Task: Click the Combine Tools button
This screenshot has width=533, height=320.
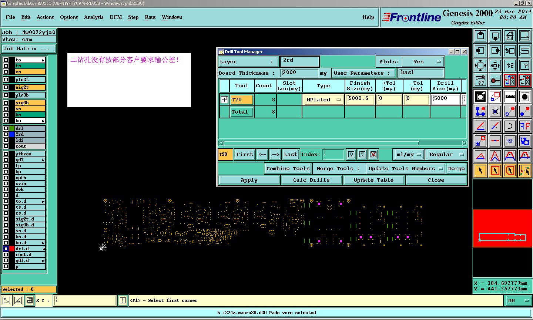Action: 288,168
